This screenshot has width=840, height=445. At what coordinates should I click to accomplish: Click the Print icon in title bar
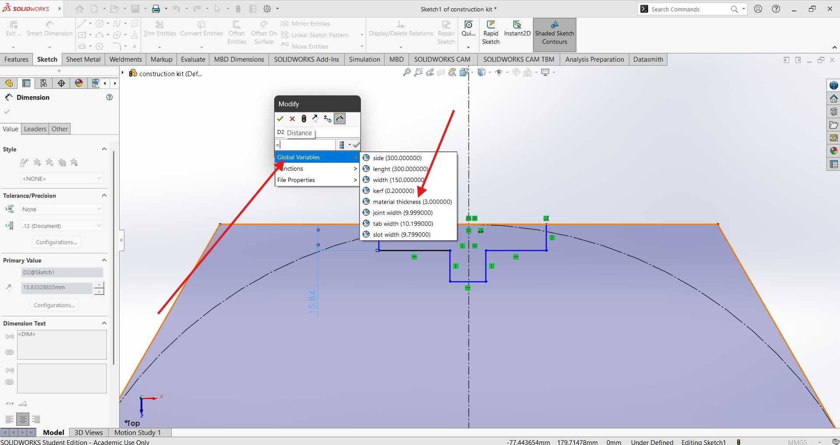[x=156, y=9]
